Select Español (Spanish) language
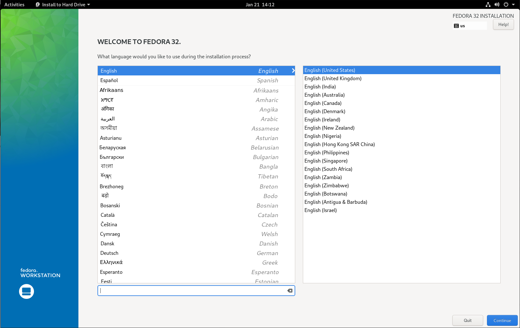Image resolution: width=520 pixels, height=328 pixels. (196, 80)
